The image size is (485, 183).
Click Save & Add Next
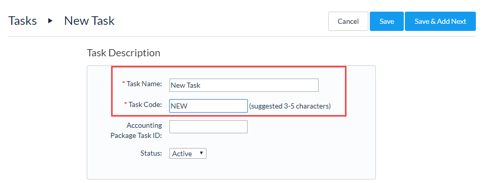(x=440, y=21)
